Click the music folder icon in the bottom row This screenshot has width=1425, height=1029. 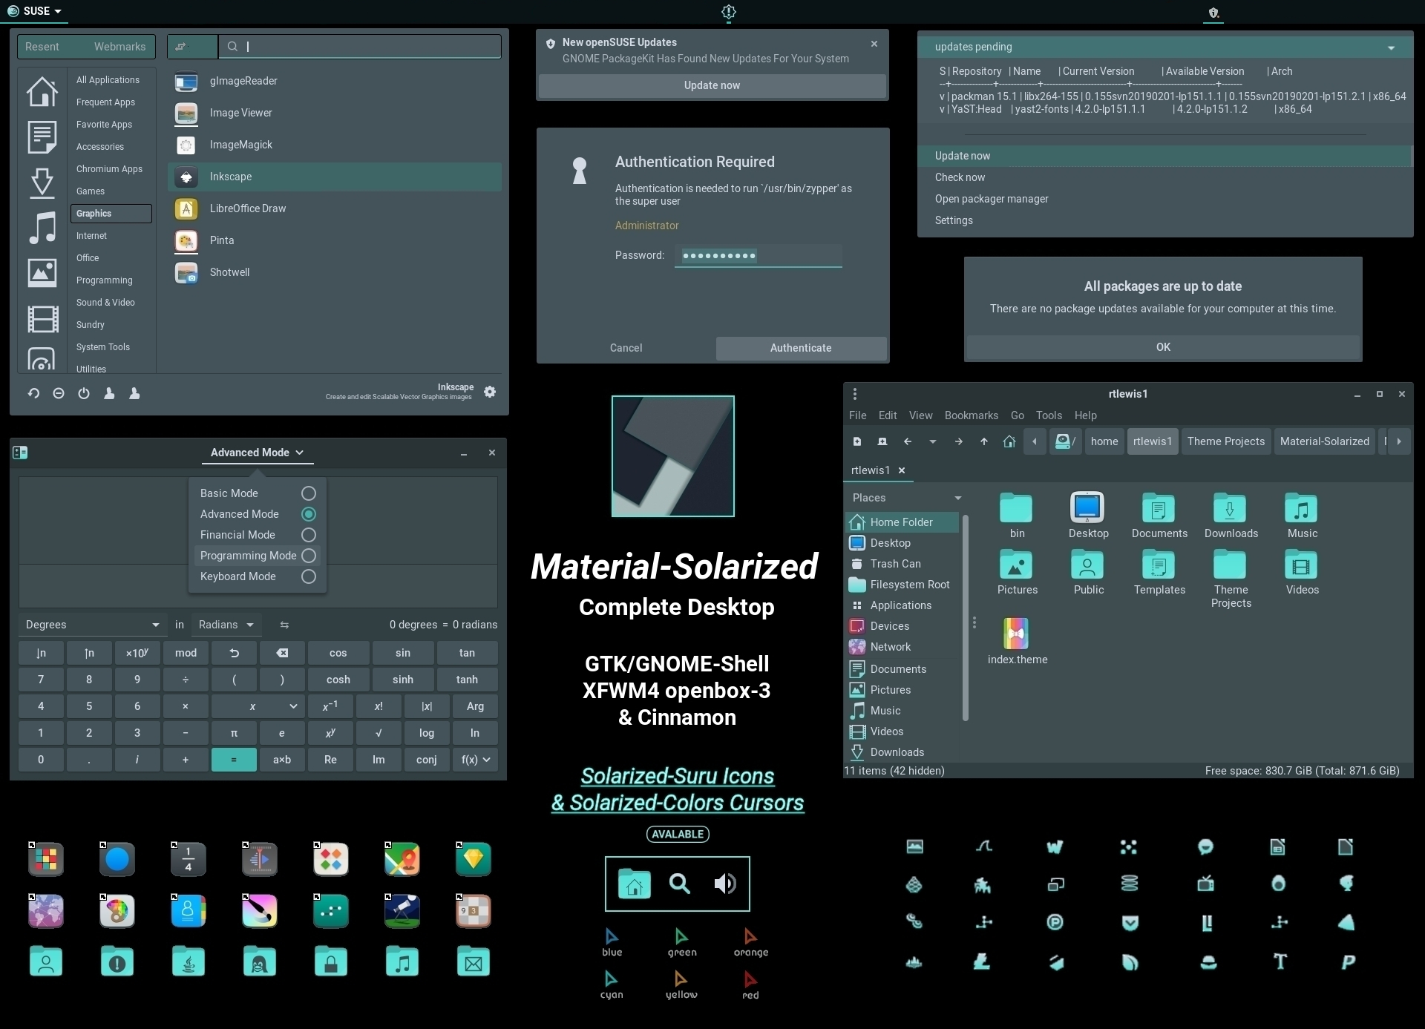[x=402, y=961]
